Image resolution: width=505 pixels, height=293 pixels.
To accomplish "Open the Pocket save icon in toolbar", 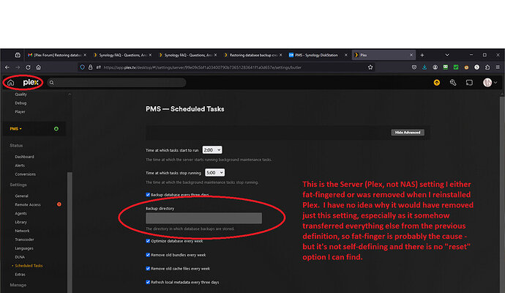I will [x=414, y=67].
